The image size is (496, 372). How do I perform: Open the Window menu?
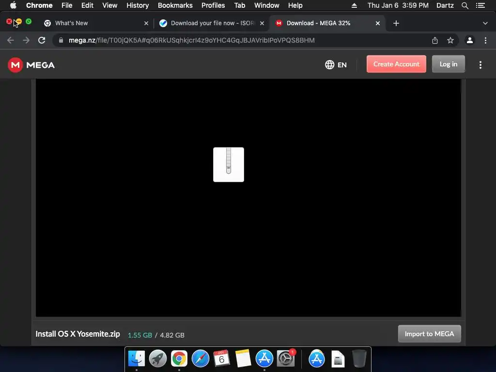click(267, 5)
